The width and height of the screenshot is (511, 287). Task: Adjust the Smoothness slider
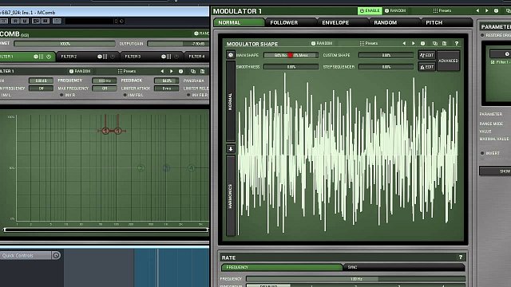click(291, 67)
